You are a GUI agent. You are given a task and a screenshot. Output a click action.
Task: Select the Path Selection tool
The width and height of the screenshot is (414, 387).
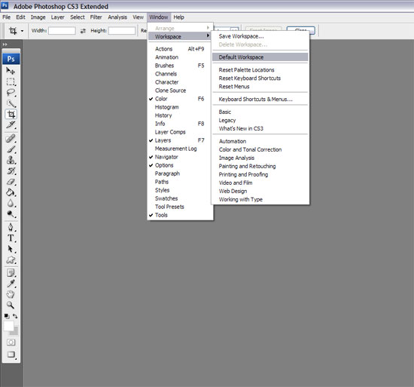click(x=11, y=249)
